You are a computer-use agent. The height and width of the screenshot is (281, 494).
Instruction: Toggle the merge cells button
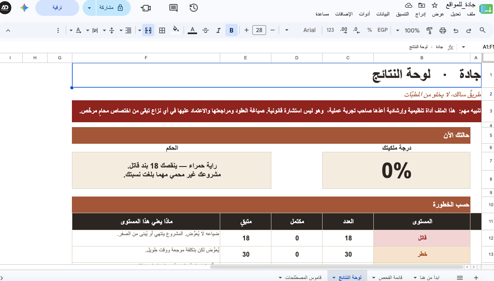[148, 30]
